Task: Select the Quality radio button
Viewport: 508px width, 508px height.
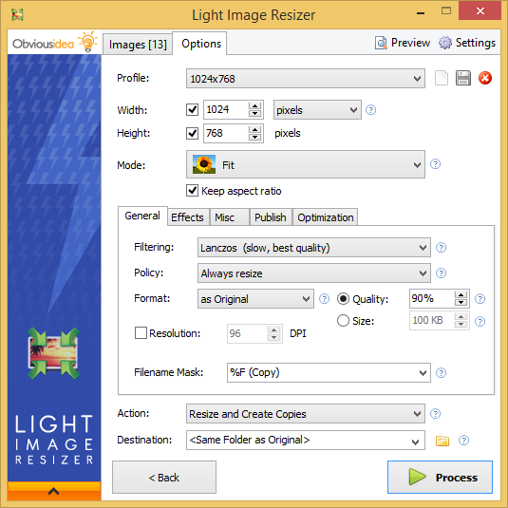Action: [343, 299]
